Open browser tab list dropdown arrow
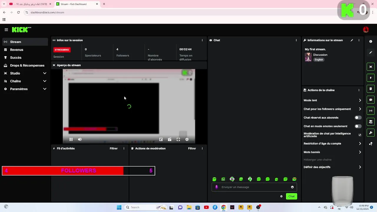 pyautogui.click(x=4, y=4)
